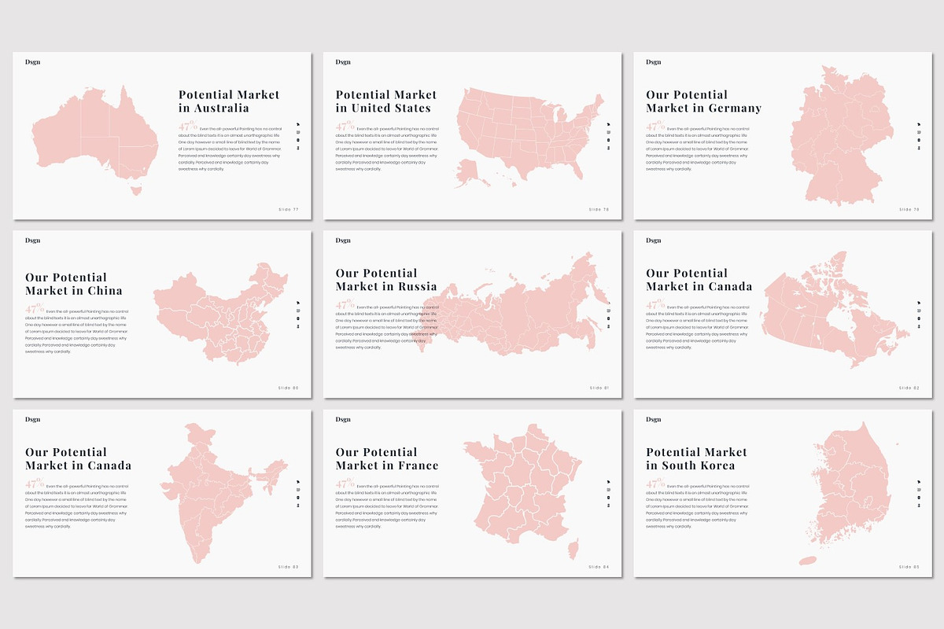Image resolution: width=944 pixels, height=629 pixels.
Task: Click the bird icon on the Russia slide
Action: (x=608, y=302)
